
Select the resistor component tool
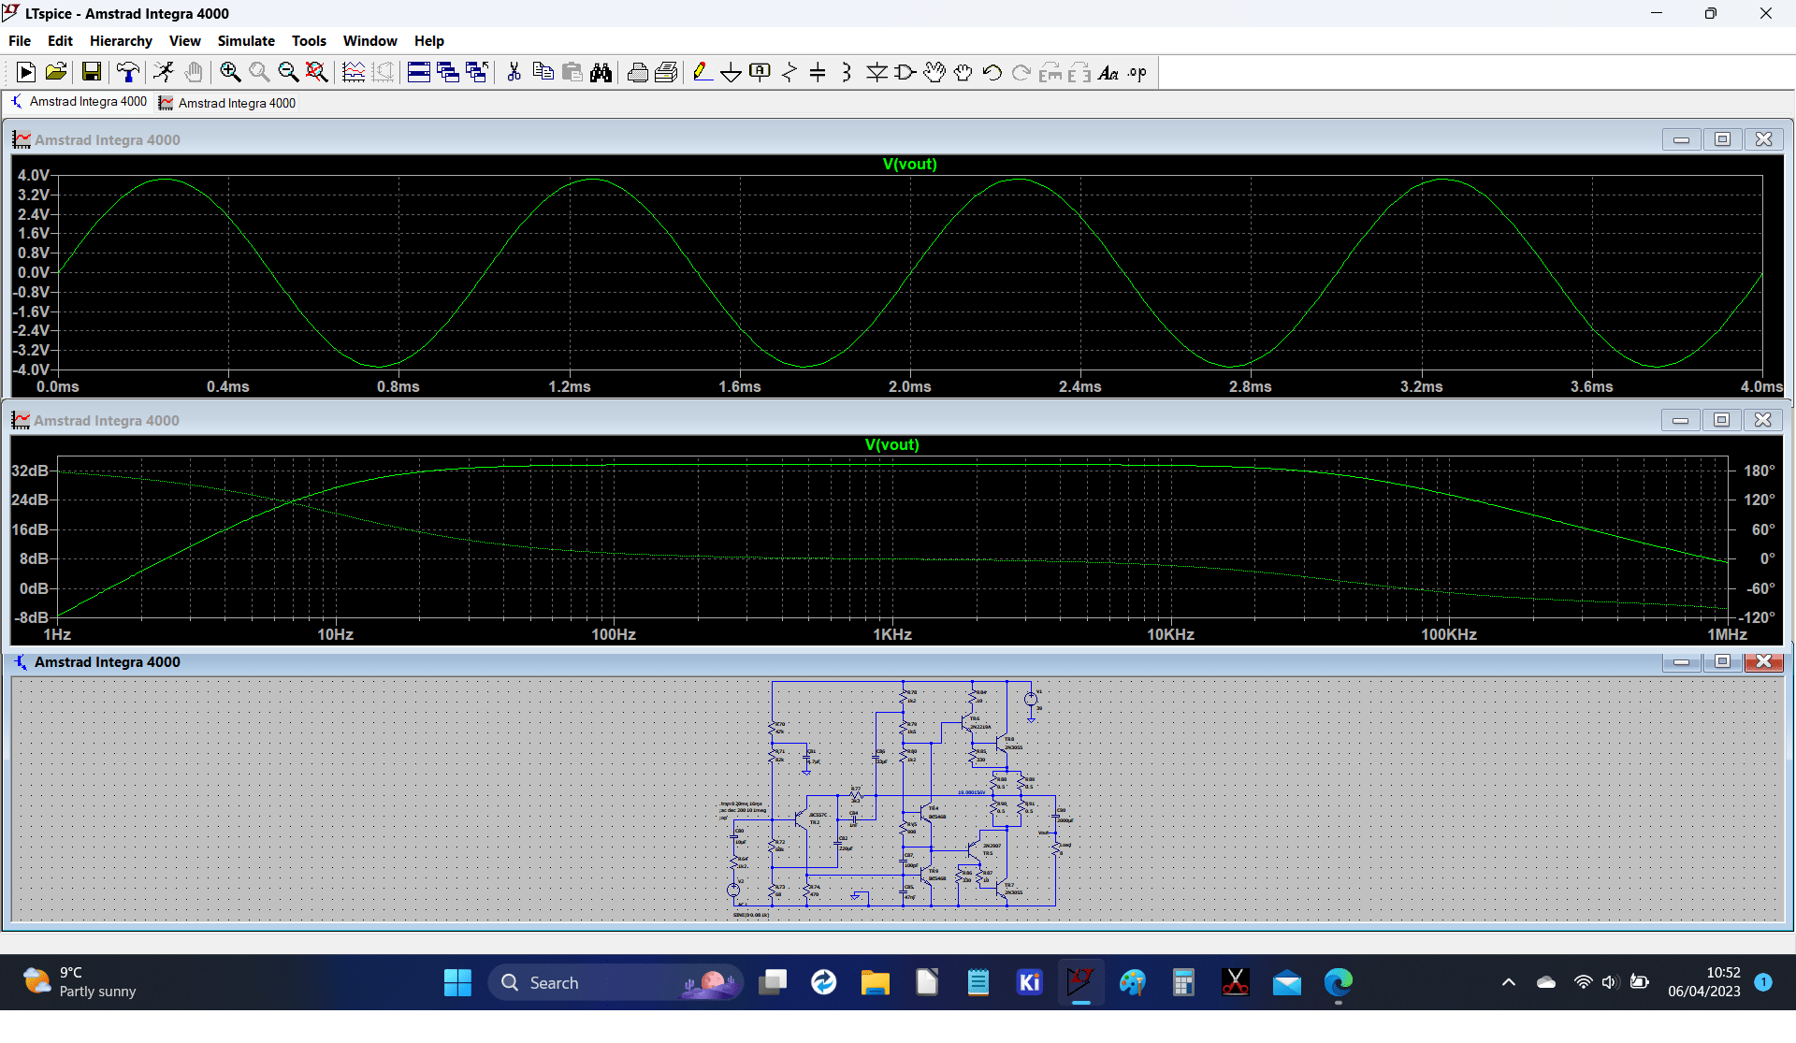(789, 72)
